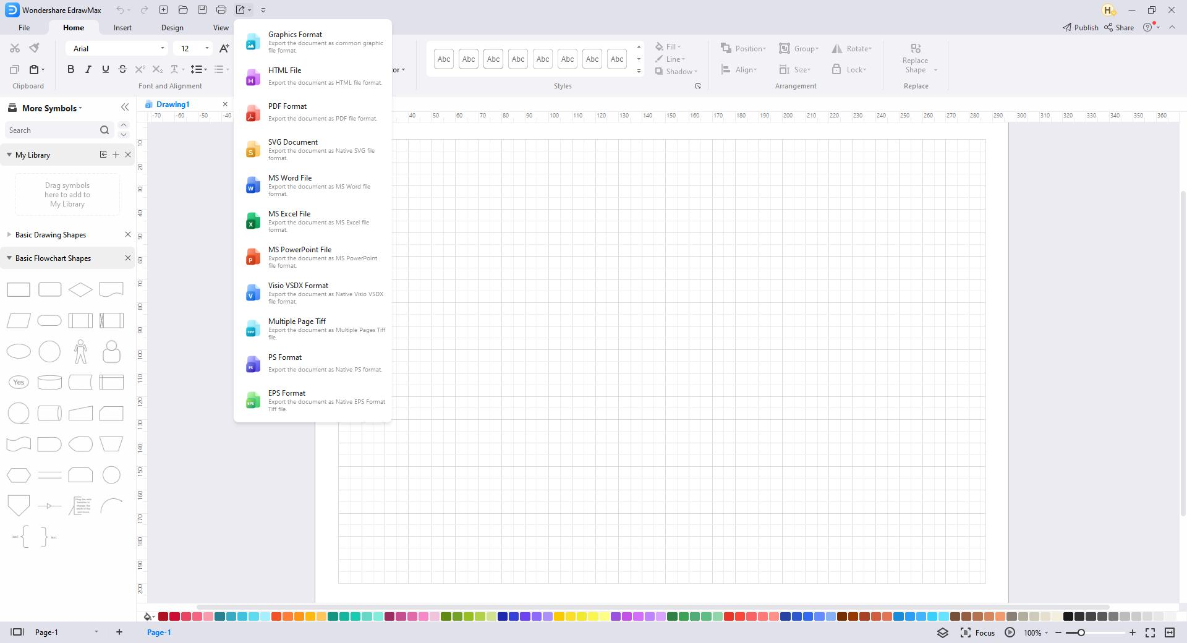Screen dimensions: 1187x643
Task: Collapse the My Library section
Action: pos(9,155)
